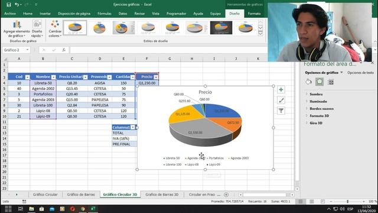Image resolution: width=378 pixels, height=213 pixels.
Task: Click the Name Box showing Gráfico 2
Action: (x=14, y=50)
